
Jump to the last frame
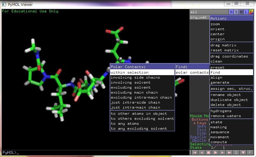pos(229,152)
